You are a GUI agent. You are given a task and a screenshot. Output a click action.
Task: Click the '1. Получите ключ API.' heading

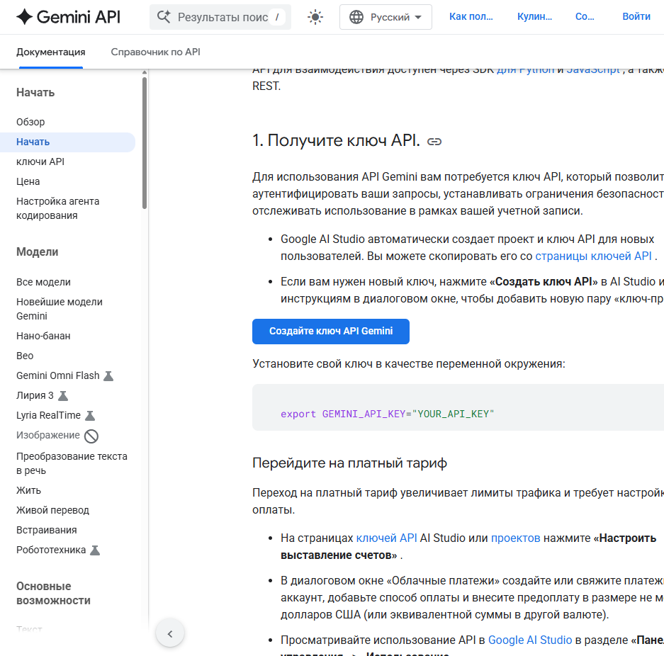336,140
